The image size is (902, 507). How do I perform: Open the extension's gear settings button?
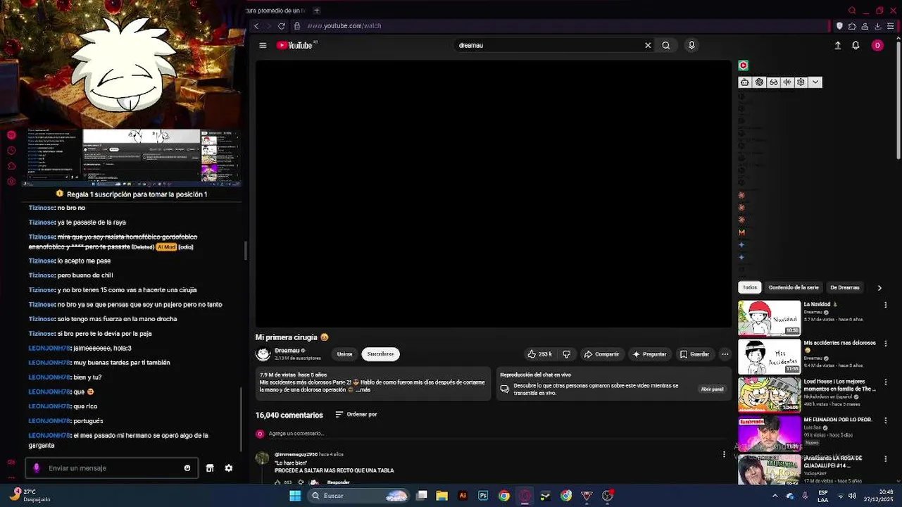click(801, 82)
